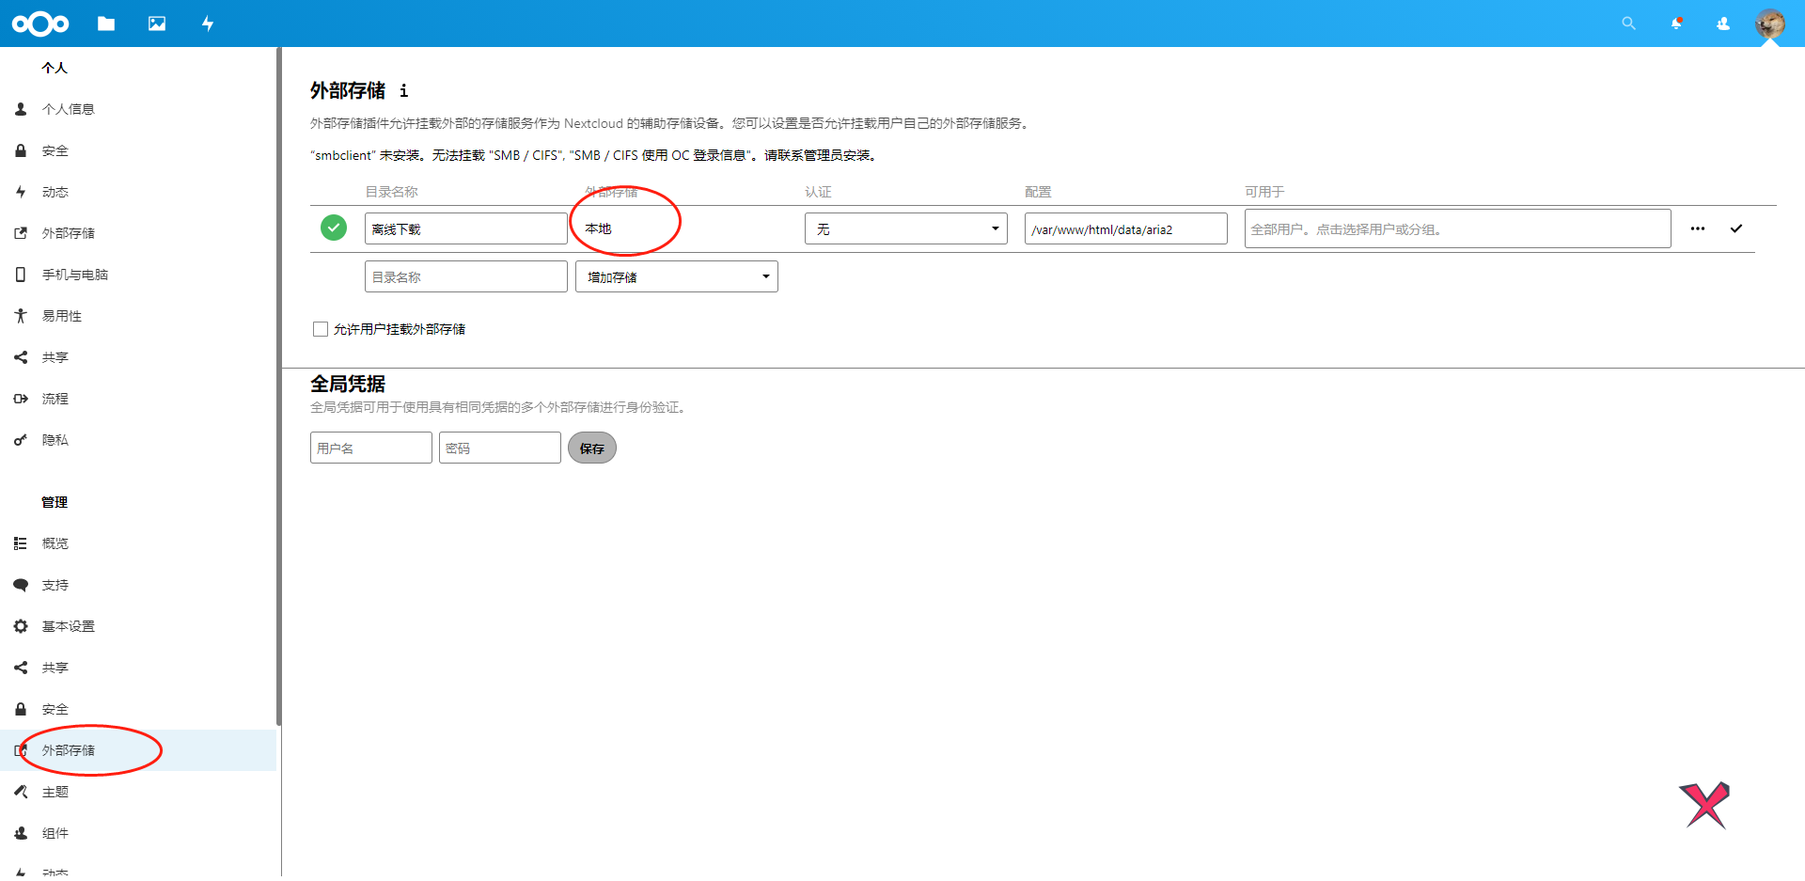The height and width of the screenshot is (881, 1805).
Task: Open admin 支持 page
Action: click(138, 585)
